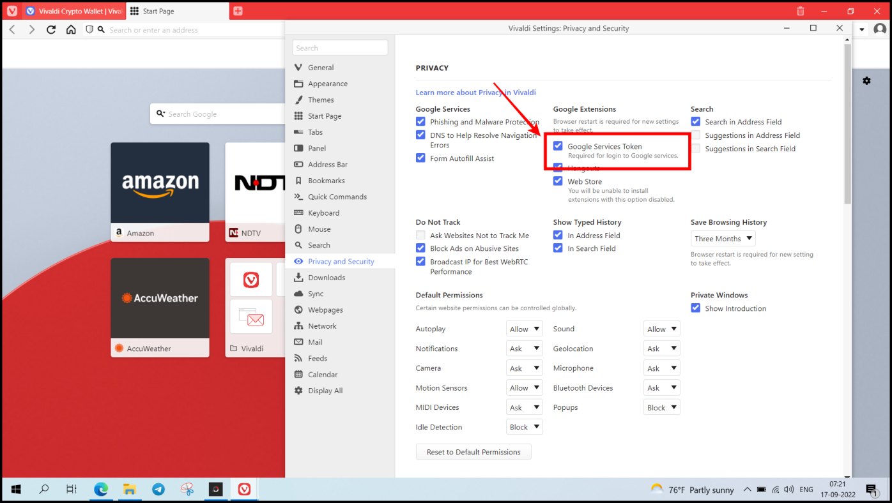The width and height of the screenshot is (892, 503).
Task: Reload the page with the refresh icon
Action: (x=51, y=29)
